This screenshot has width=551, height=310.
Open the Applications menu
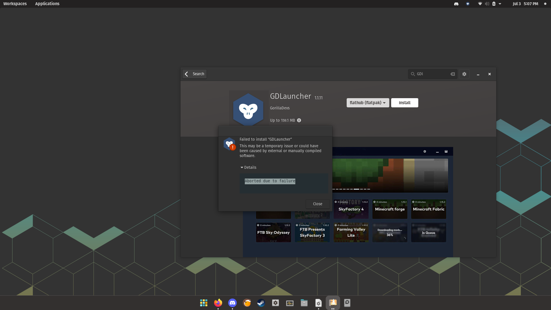(47, 4)
